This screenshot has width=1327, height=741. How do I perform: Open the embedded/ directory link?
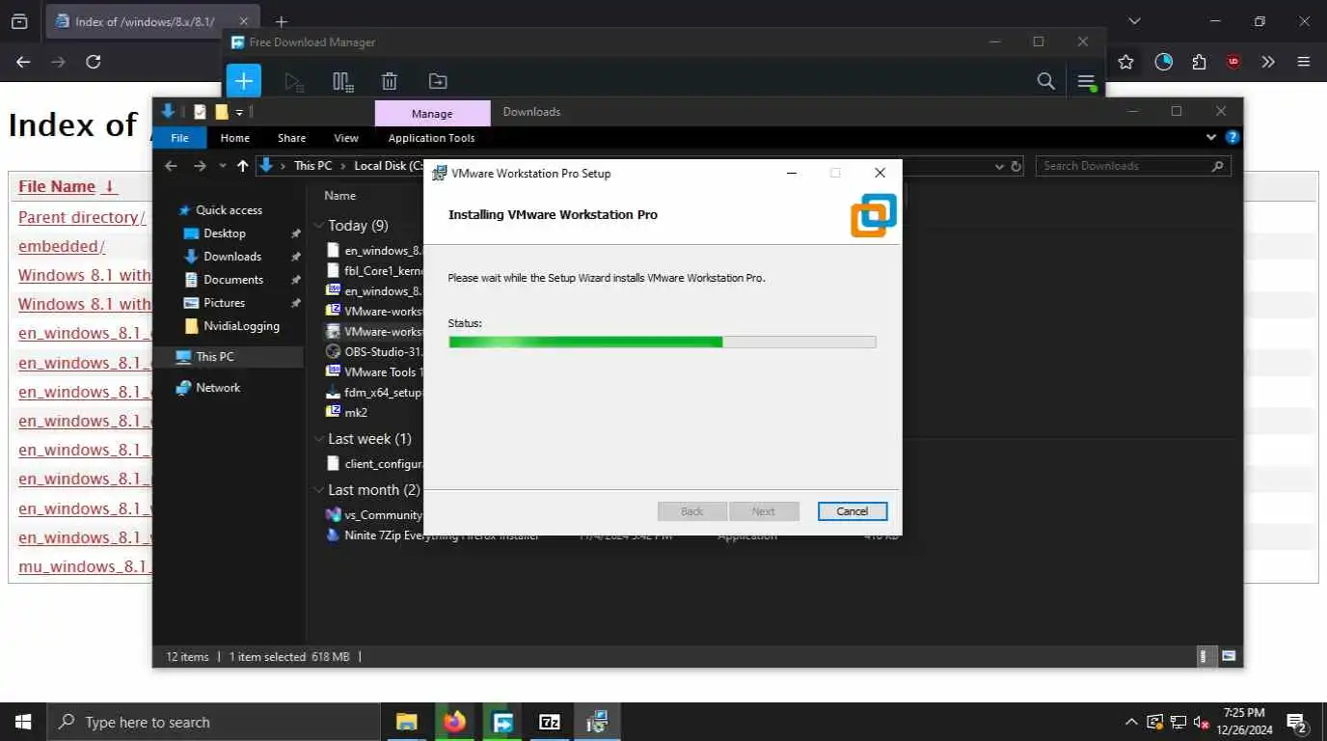pyautogui.click(x=62, y=246)
